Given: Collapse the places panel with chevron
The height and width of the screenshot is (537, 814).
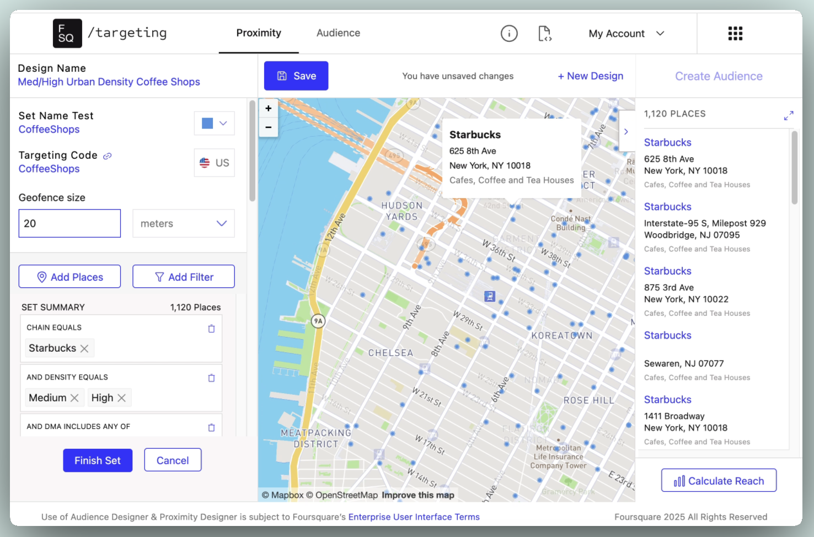Looking at the screenshot, I should pyautogui.click(x=626, y=131).
